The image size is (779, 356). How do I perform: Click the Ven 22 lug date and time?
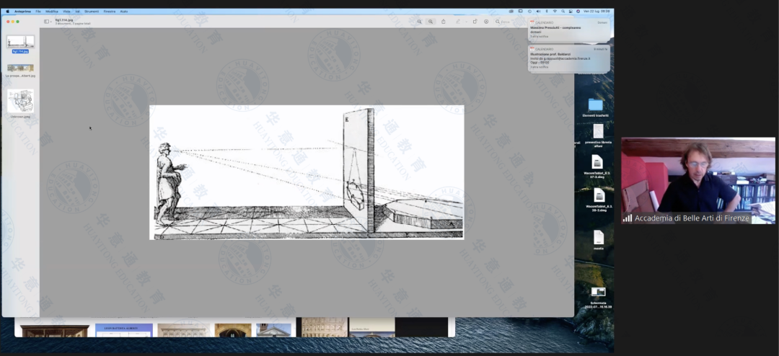click(597, 11)
